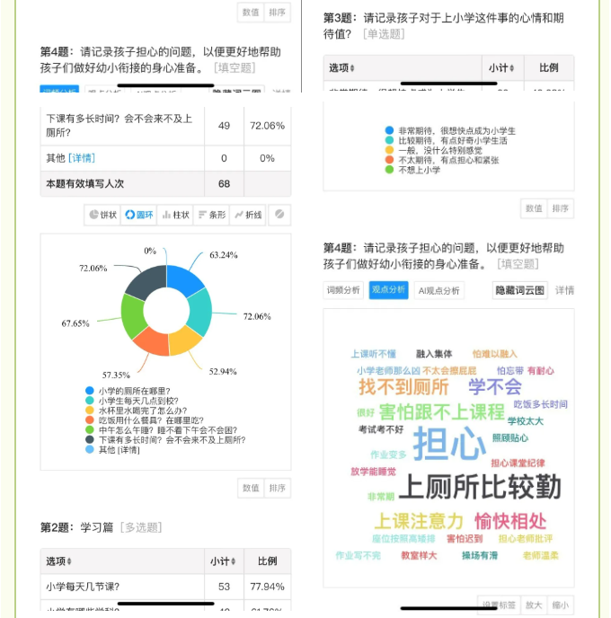This screenshot has height=618, width=611.
Task: Click 数值 button at top left panel
Action: 251,13
